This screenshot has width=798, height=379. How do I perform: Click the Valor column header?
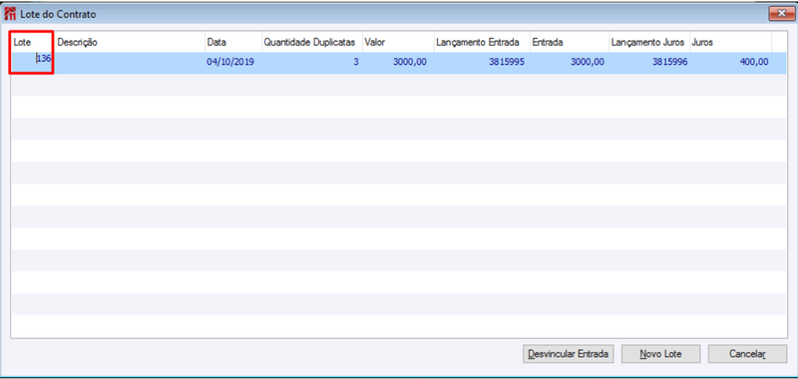pyautogui.click(x=398, y=43)
